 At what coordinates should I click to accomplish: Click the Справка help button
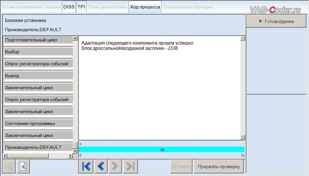181,167
